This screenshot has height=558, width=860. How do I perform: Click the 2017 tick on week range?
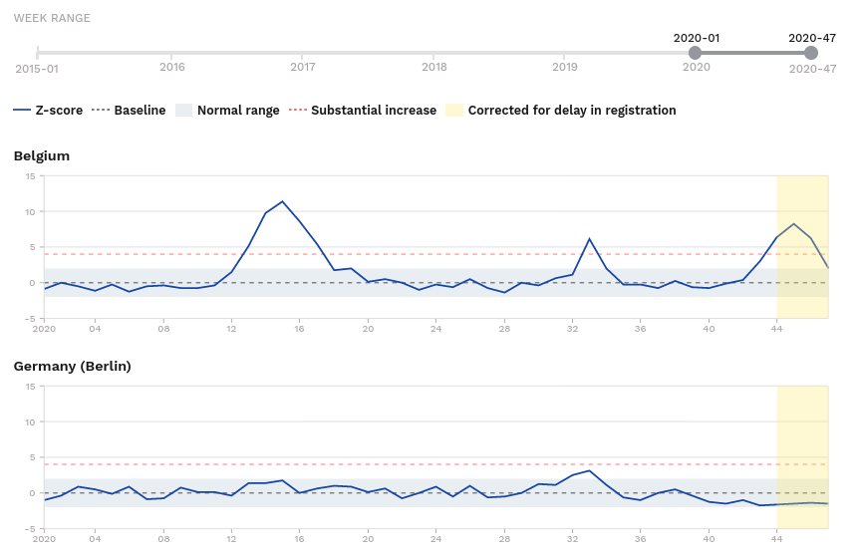(x=303, y=66)
